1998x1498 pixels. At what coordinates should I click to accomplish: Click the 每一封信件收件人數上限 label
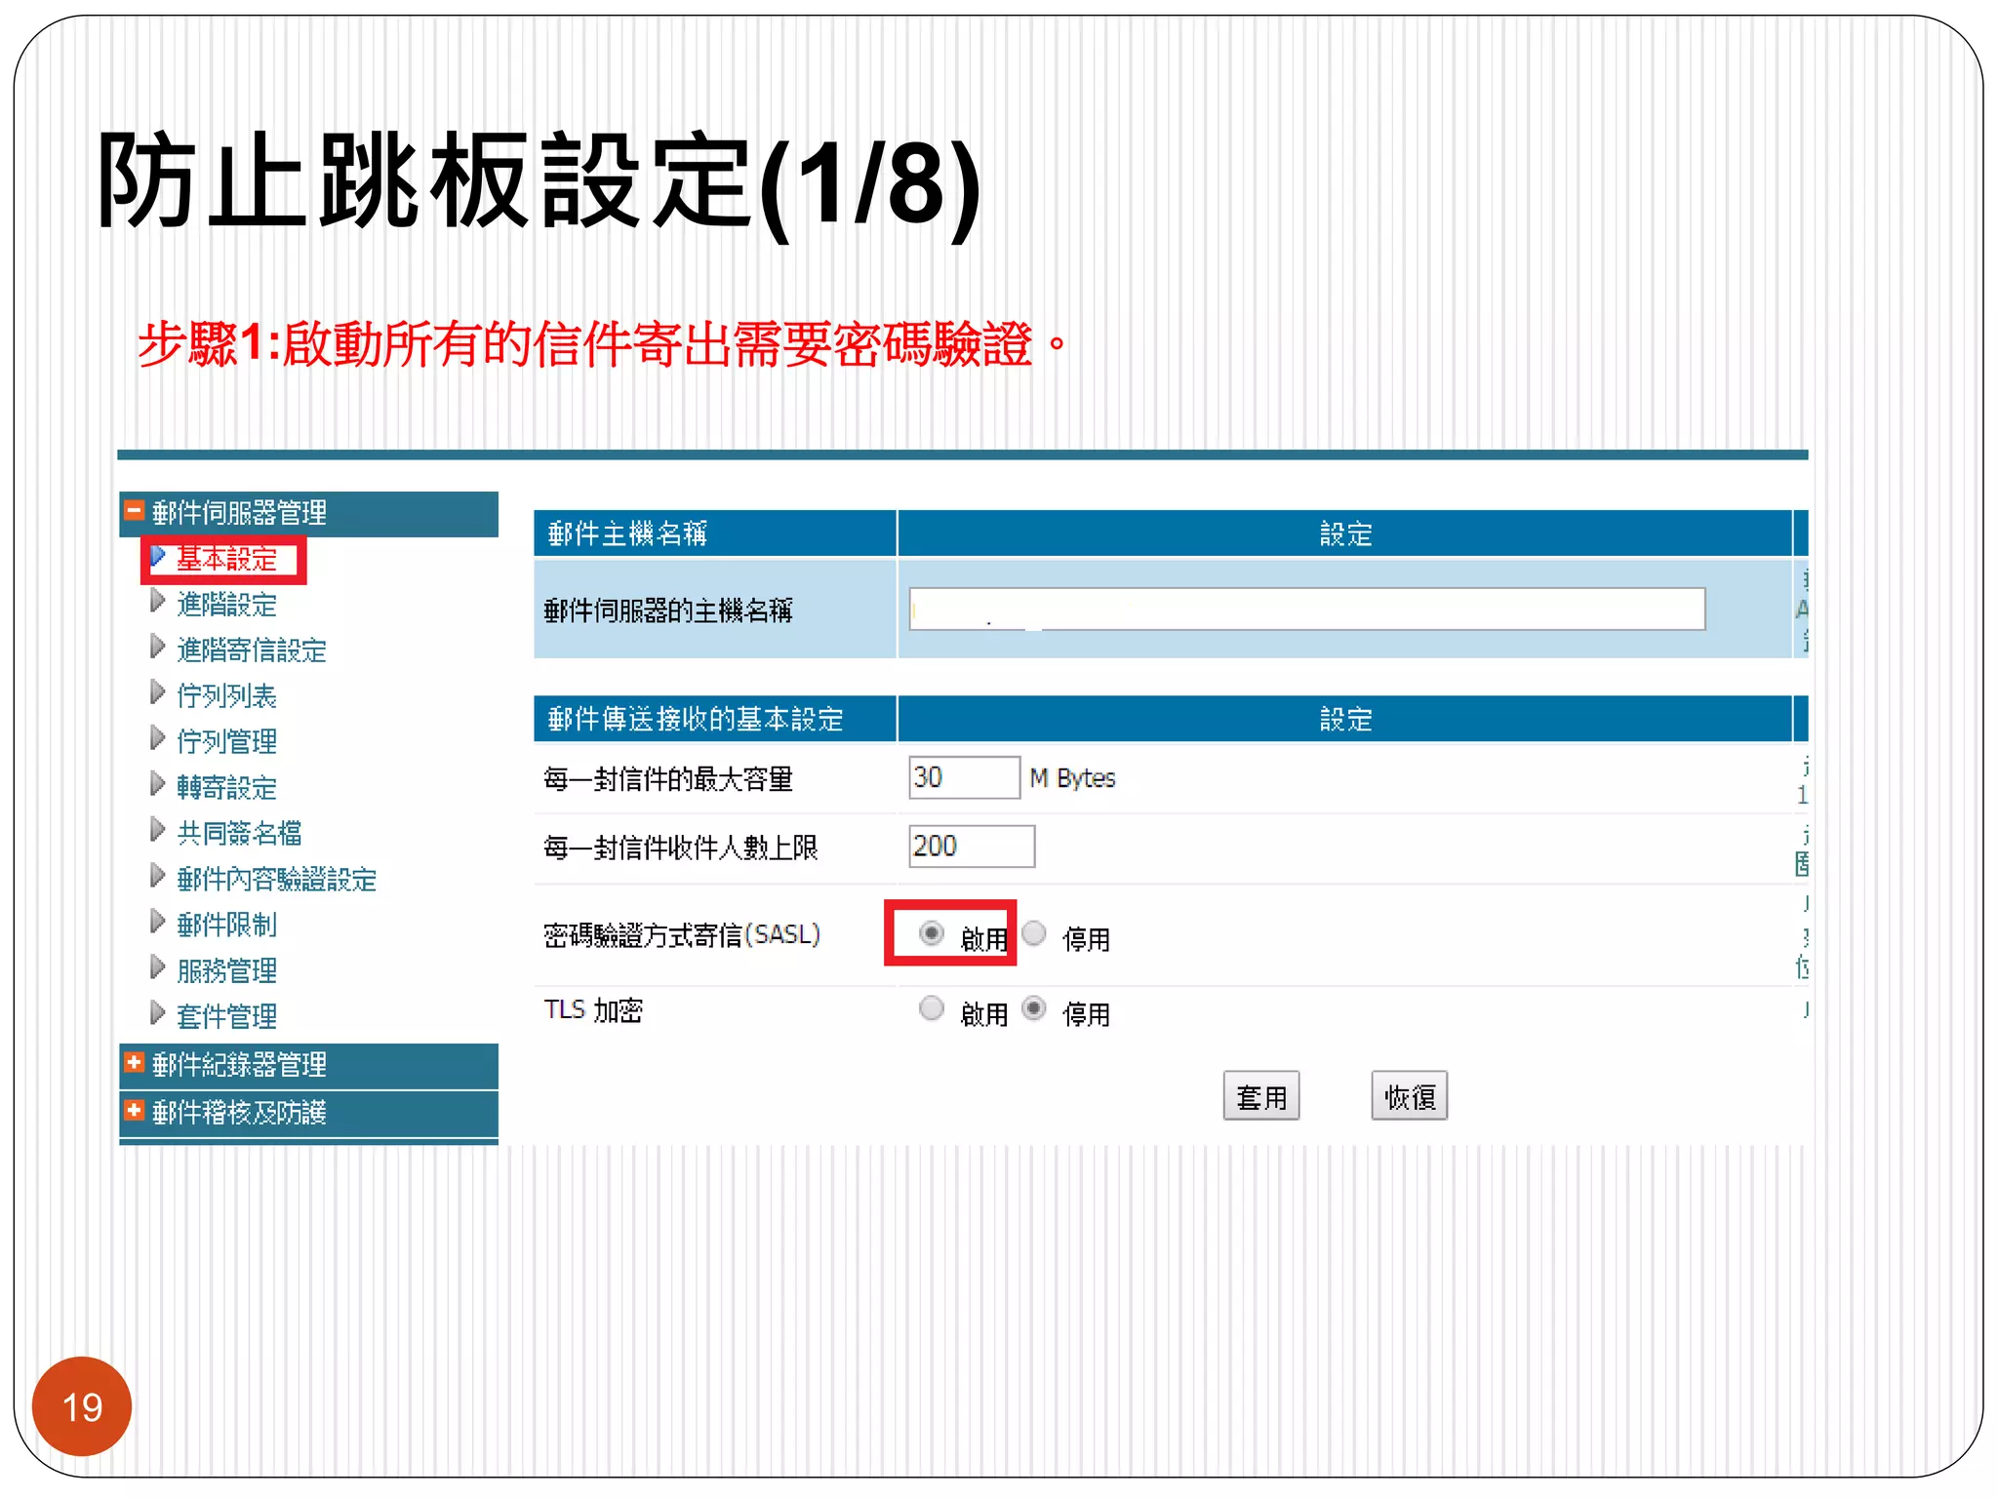pos(680,848)
